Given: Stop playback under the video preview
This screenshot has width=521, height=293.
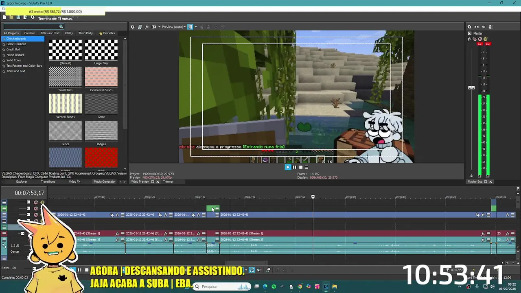Looking at the screenshot, I should pyautogui.click(x=301, y=167).
